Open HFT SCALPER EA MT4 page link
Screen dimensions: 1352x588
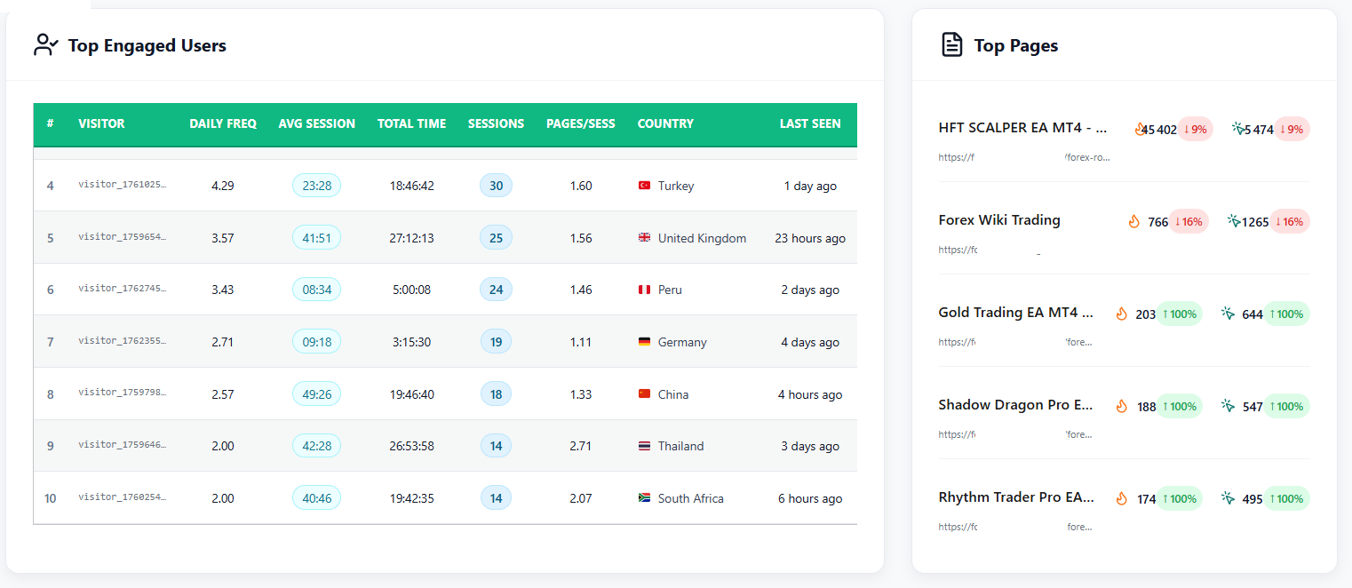point(1022,128)
